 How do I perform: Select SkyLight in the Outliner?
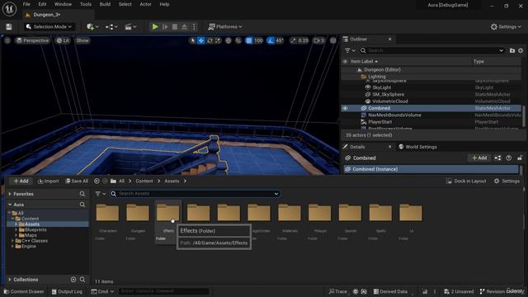tap(381, 87)
